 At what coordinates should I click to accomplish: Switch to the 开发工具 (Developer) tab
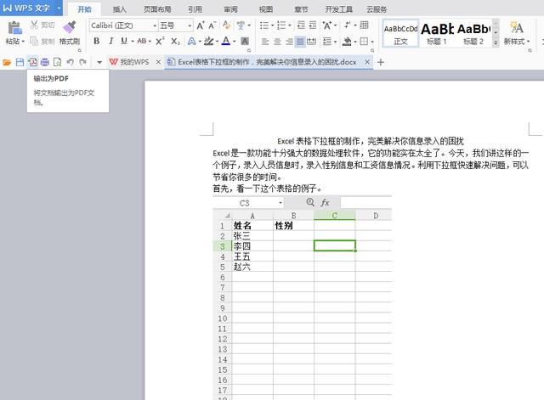coord(338,9)
